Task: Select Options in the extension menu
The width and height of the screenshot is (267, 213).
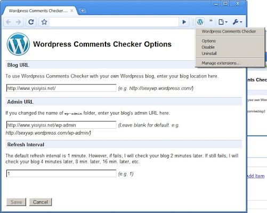Action: point(209,41)
